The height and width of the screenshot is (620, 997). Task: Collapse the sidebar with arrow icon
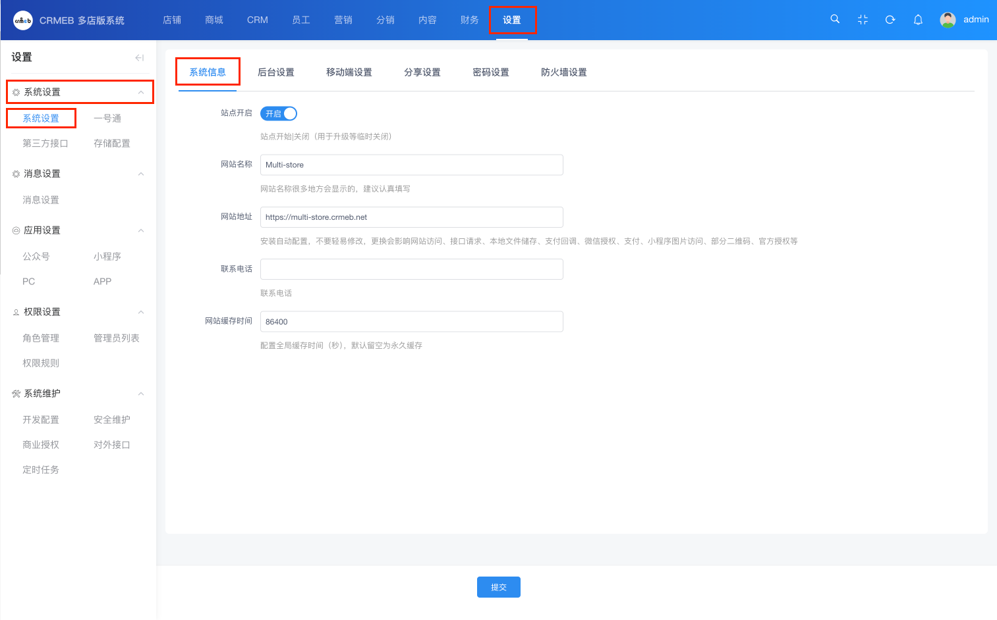click(x=139, y=58)
